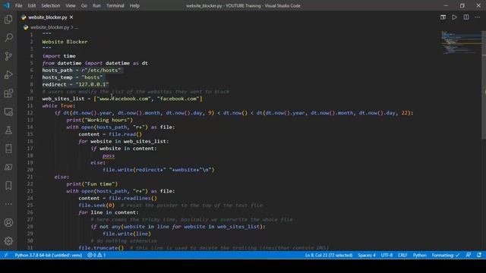Image resolution: width=486 pixels, height=273 pixels.
Task: Click line number 12 in the gutter
Action: (x=30, y=113)
